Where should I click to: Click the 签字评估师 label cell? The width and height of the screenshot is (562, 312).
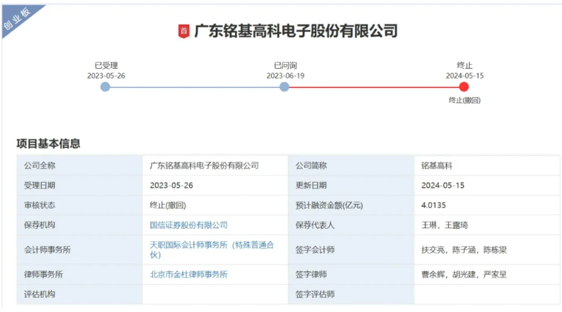pyautogui.click(x=351, y=295)
